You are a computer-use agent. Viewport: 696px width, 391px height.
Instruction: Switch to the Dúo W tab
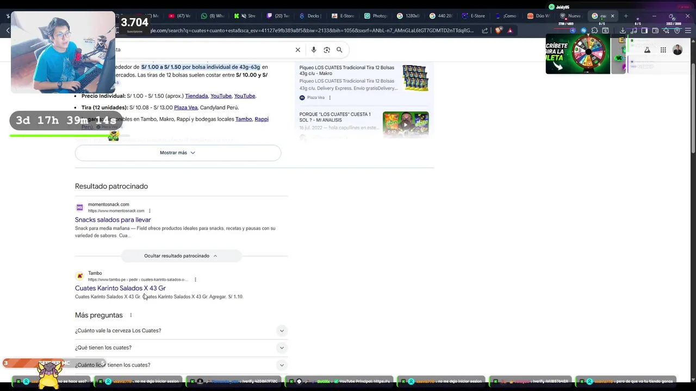coord(538,16)
